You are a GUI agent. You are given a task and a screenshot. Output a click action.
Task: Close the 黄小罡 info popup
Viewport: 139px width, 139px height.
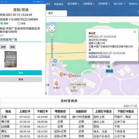tap(134, 32)
